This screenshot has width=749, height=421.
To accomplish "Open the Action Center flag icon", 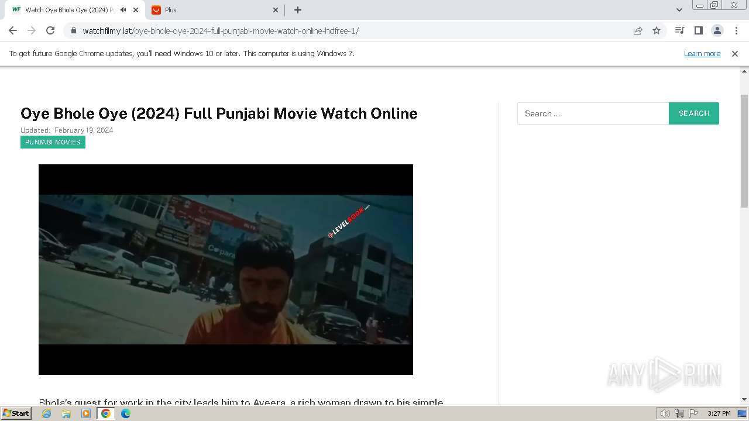I will 693,413.
